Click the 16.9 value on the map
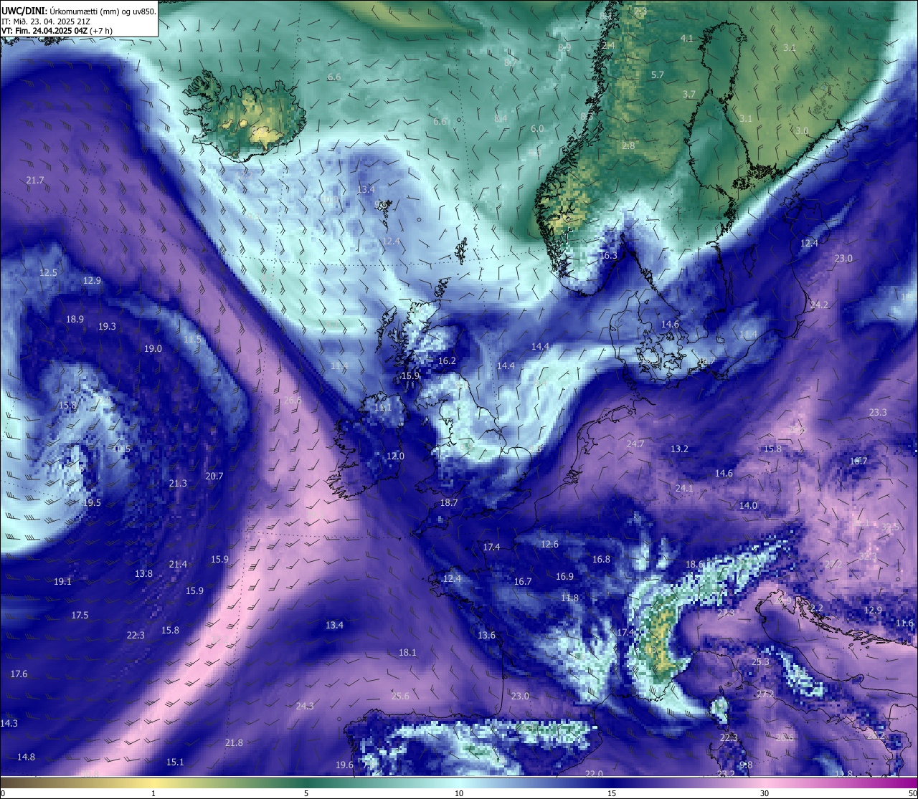Viewport: 918px width, 799px height. click(564, 577)
